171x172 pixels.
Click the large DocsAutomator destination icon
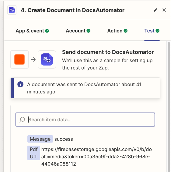47,59
